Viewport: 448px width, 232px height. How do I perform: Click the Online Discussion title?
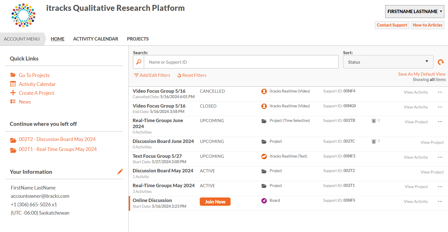tap(152, 200)
